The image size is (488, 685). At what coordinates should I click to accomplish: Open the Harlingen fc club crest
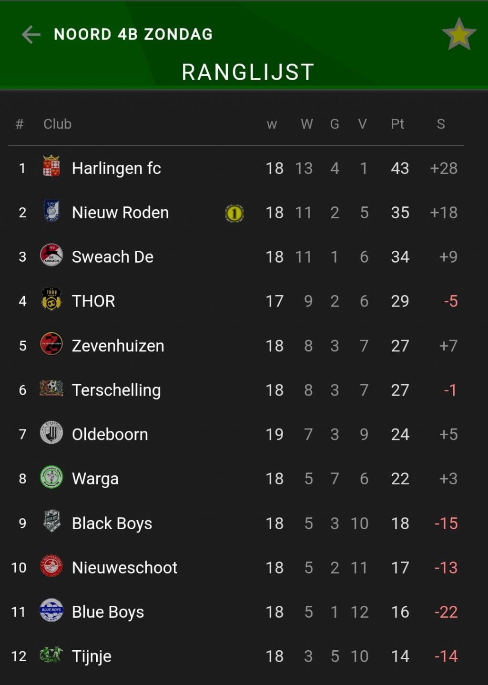[51, 166]
